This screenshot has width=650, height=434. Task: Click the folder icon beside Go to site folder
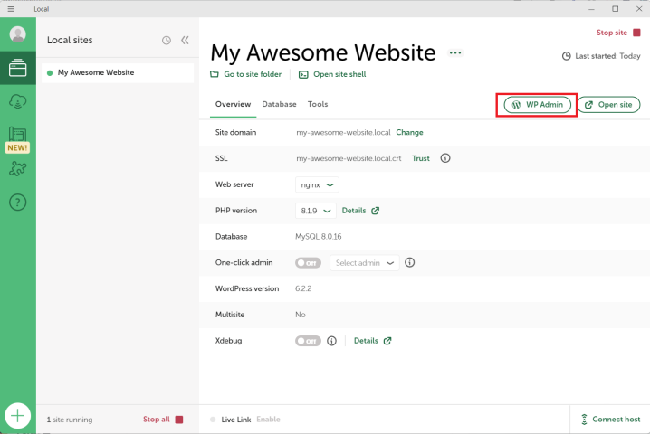(215, 74)
